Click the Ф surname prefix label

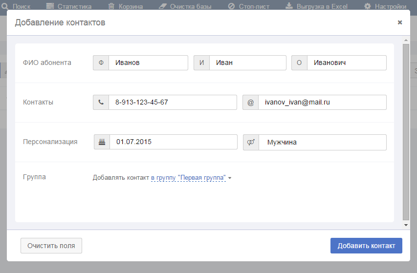point(101,63)
